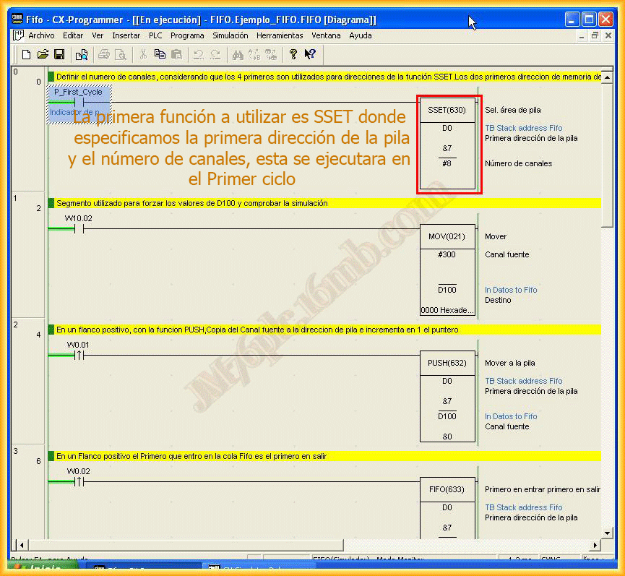The height and width of the screenshot is (576, 625).
Task: Click the question mark Help icon
Action: [293, 54]
